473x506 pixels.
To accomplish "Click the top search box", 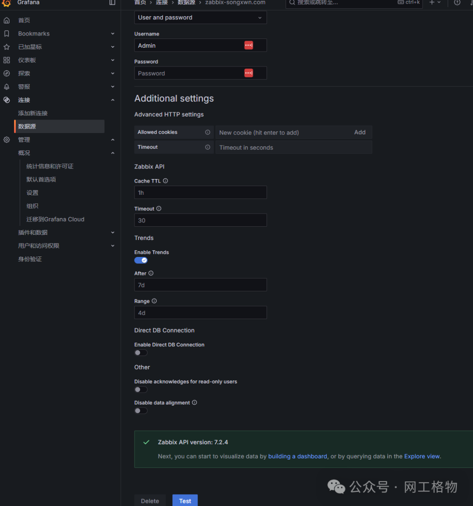I will [354, 3].
